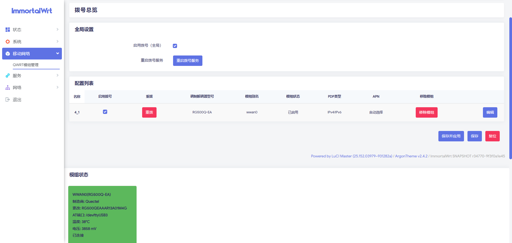512x243 pixels.
Task: Click the ImmortalWrt logo
Action: pyautogui.click(x=32, y=11)
